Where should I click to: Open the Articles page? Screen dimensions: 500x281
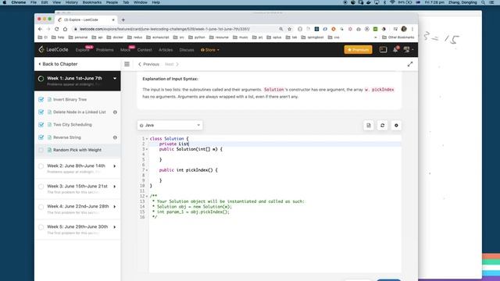point(166,50)
